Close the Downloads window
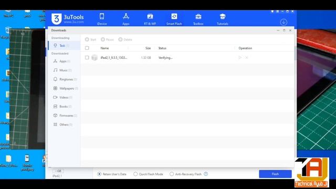Image resolution: width=336 pixels, height=189 pixels. point(290,30)
